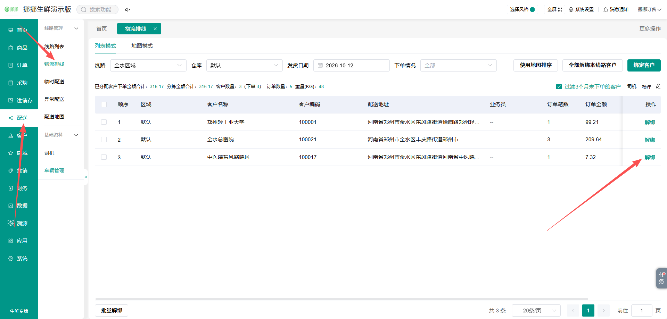Open 临时配送 submenu item
The width and height of the screenshot is (667, 319).
pyautogui.click(x=54, y=82)
